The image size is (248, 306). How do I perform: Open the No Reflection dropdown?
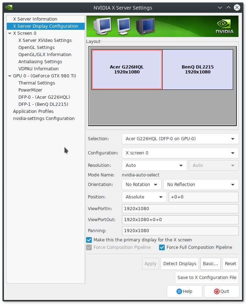(x=201, y=185)
